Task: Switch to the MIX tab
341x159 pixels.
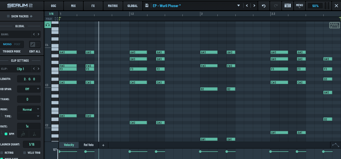Action: (73, 6)
